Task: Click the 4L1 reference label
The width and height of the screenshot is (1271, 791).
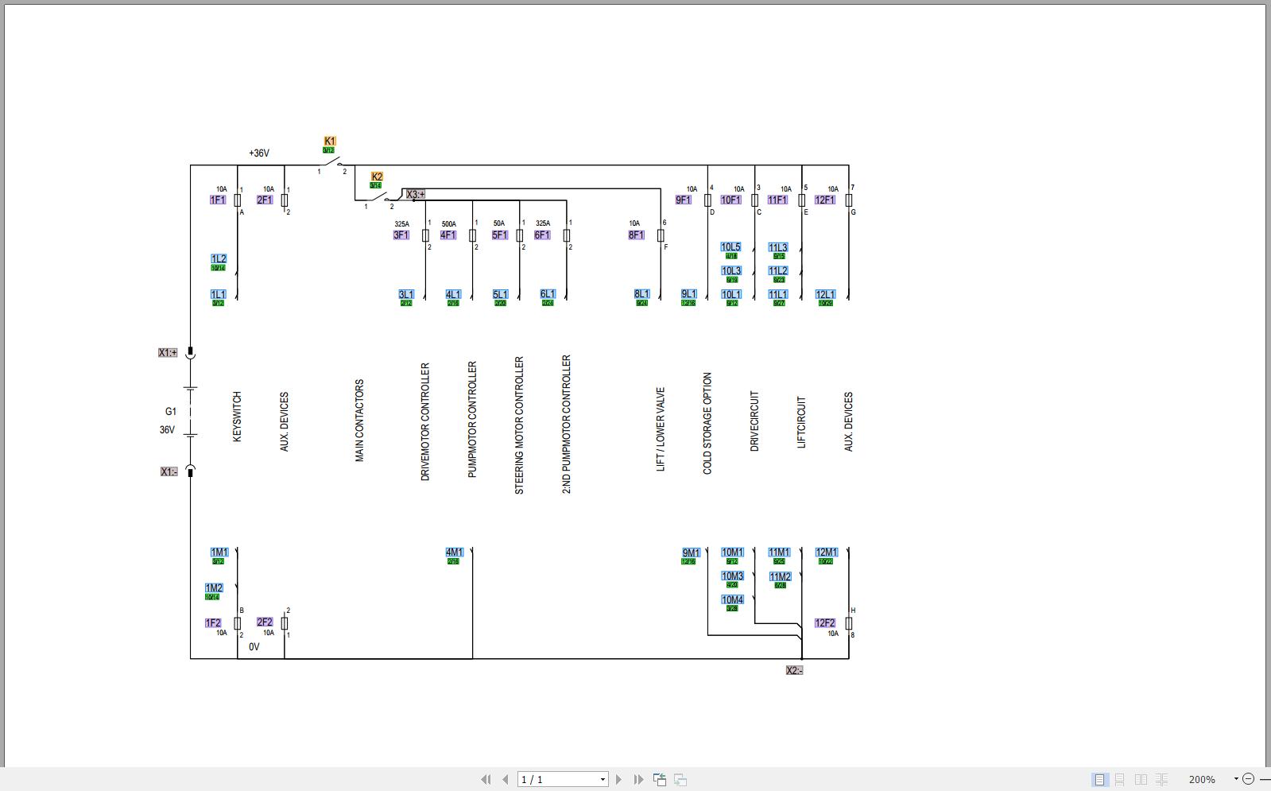Action: [x=453, y=295]
